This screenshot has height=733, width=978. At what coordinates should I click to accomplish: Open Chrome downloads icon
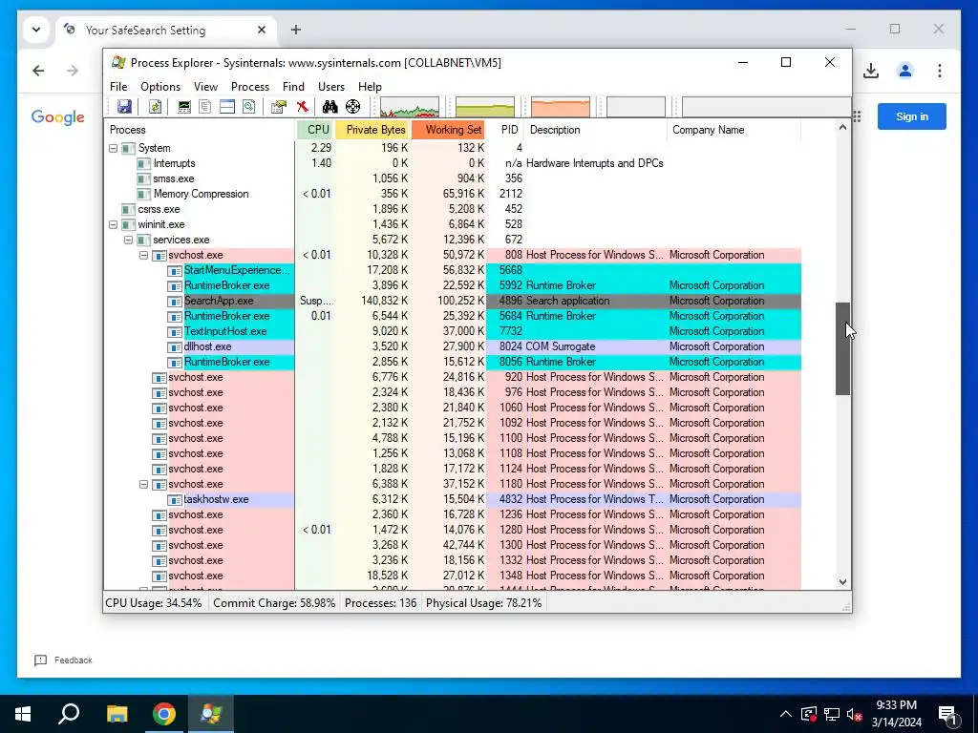click(871, 71)
